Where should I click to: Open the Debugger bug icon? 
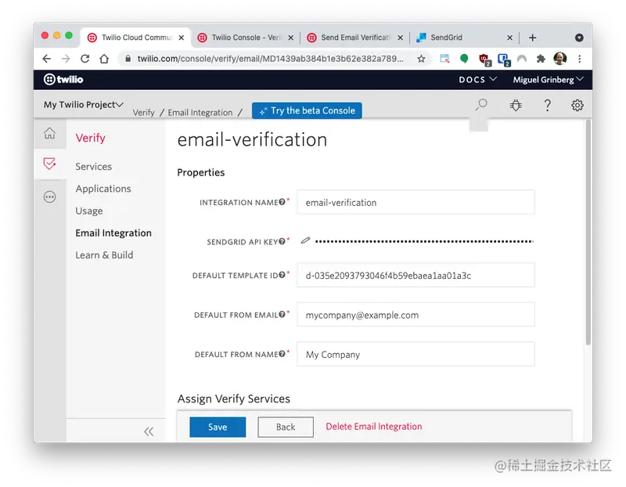pos(516,104)
